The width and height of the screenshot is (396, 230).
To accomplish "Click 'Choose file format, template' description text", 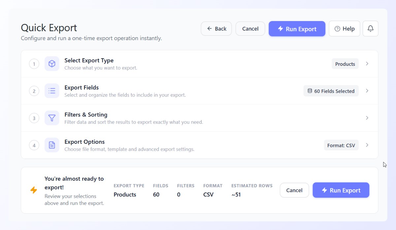I will click(129, 149).
